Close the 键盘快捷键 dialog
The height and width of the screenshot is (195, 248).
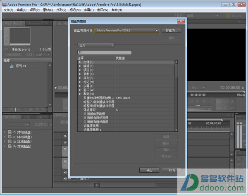tap(181, 21)
